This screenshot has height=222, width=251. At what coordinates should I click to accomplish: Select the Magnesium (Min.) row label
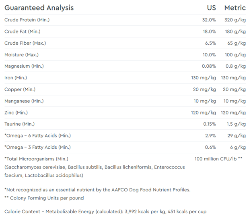(24, 66)
